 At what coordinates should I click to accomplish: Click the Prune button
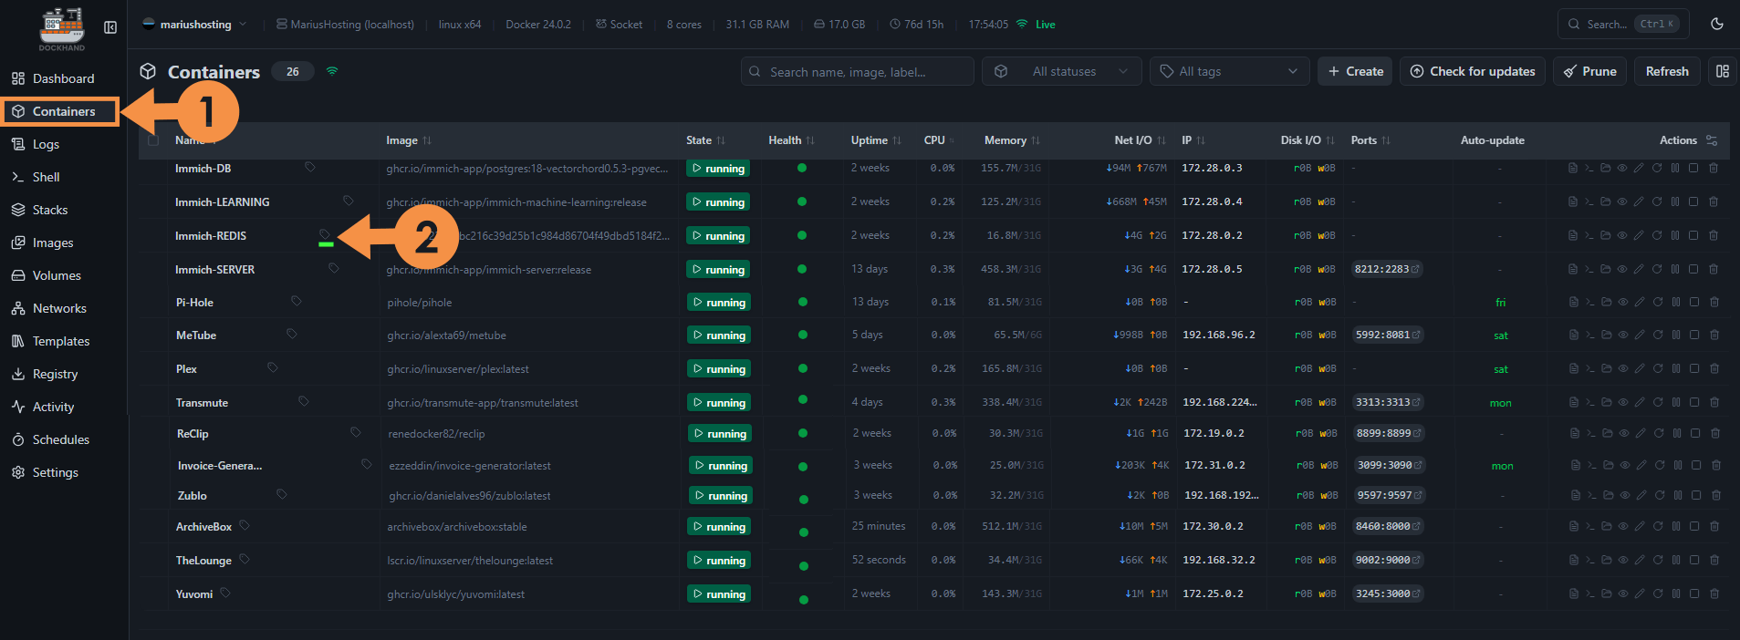1589,71
